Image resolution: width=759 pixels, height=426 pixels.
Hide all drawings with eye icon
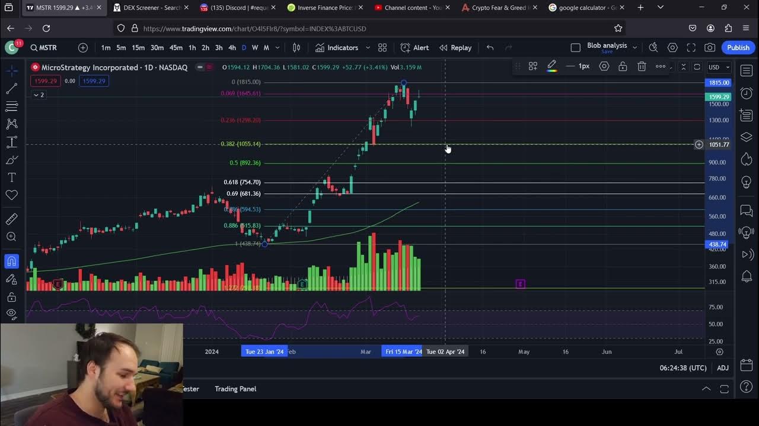tap(11, 314)
